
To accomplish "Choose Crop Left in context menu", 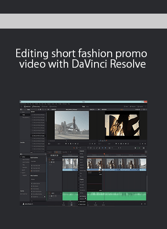I will tap(81, 182).
